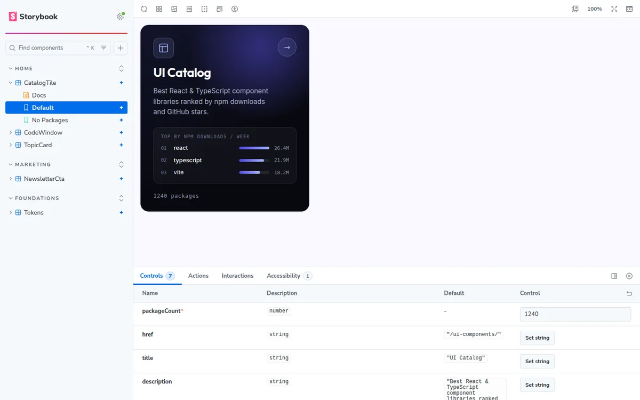Click plus icon next to CodeWindow
This screenshot has height=400, width=640.
pyautogui.click(x=121, y=132)
